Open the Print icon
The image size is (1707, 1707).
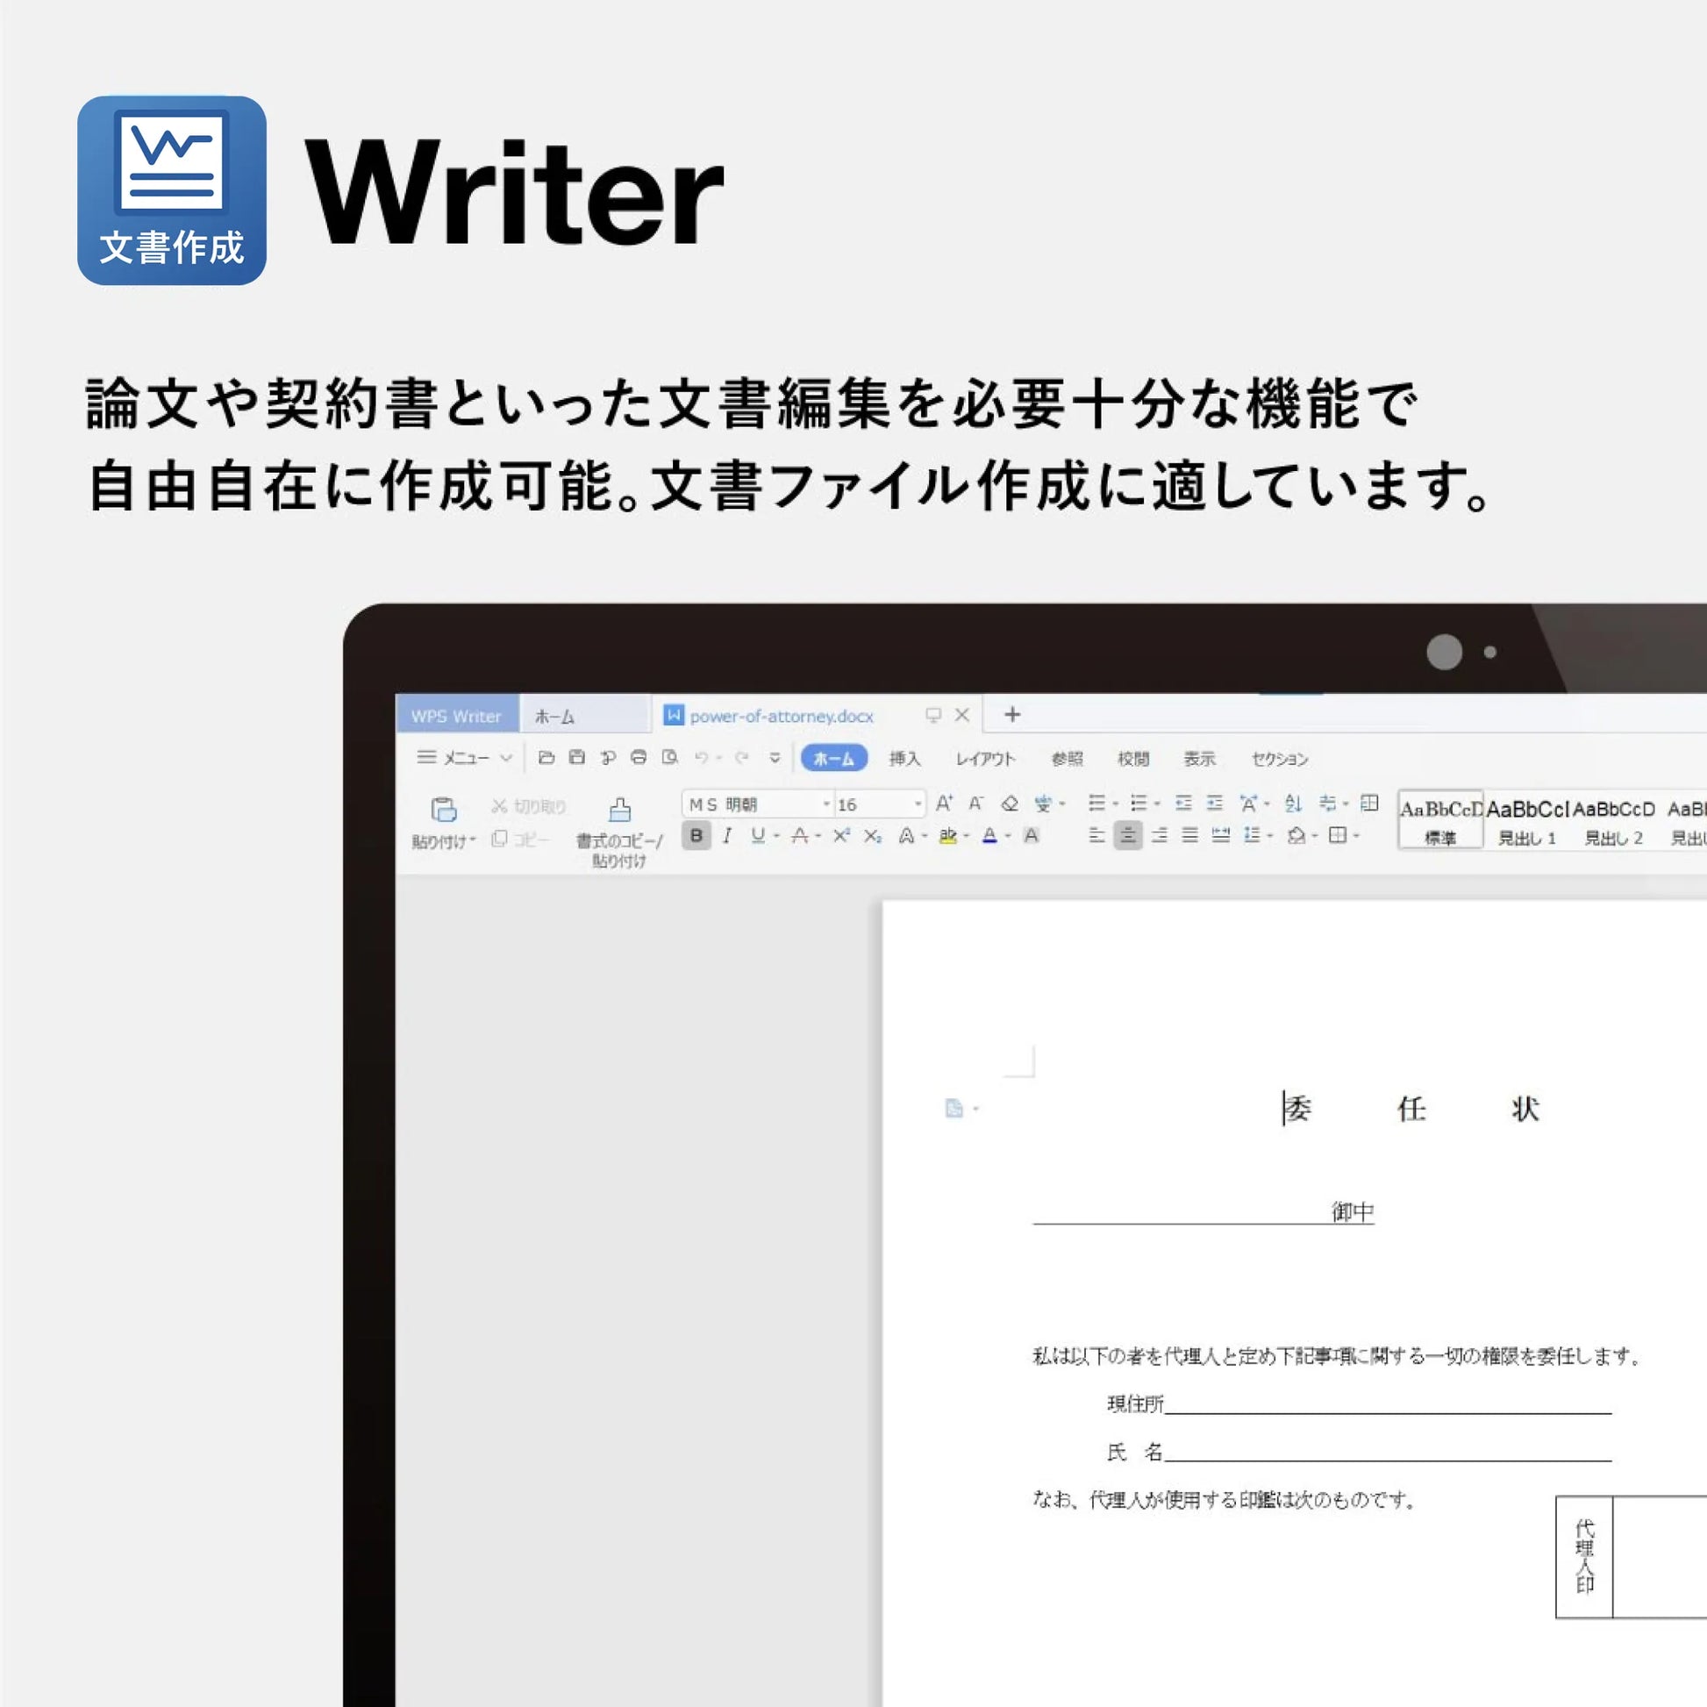pyautogui.click(x=638, y=758)
